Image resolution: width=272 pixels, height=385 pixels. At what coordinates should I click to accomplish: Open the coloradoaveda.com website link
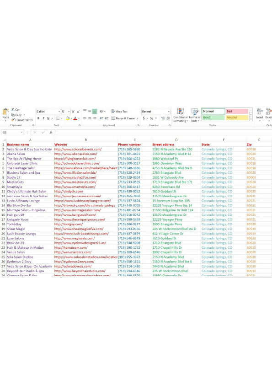click(78, 149)
